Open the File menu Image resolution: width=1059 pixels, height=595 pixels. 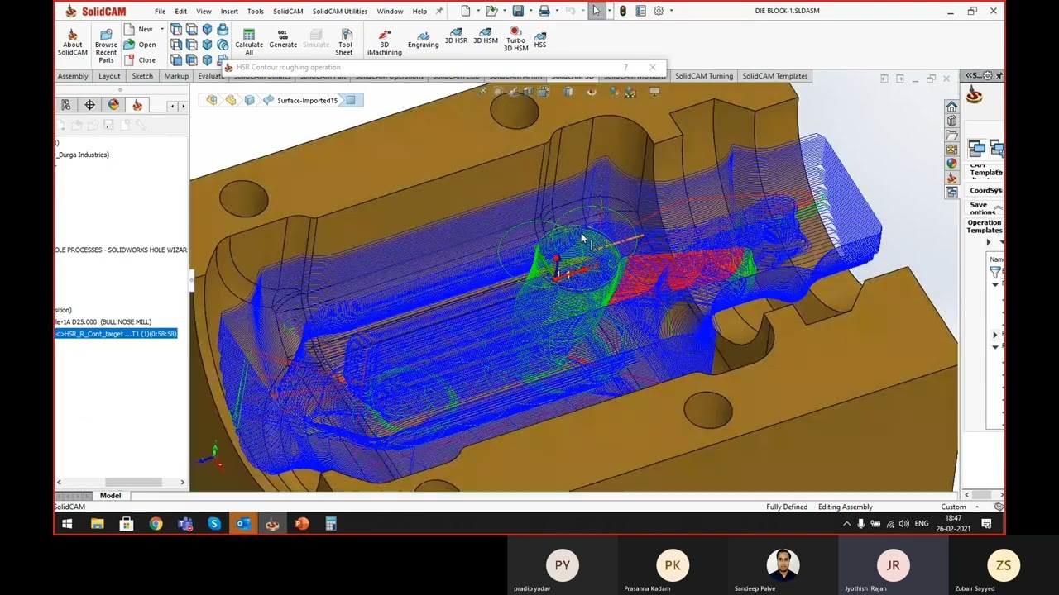point(160,12)
